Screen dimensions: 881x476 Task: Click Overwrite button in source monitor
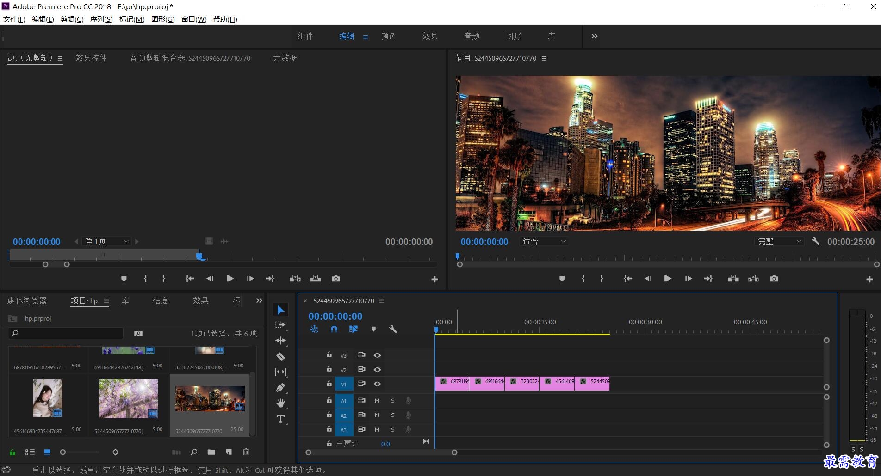[316, 279]
